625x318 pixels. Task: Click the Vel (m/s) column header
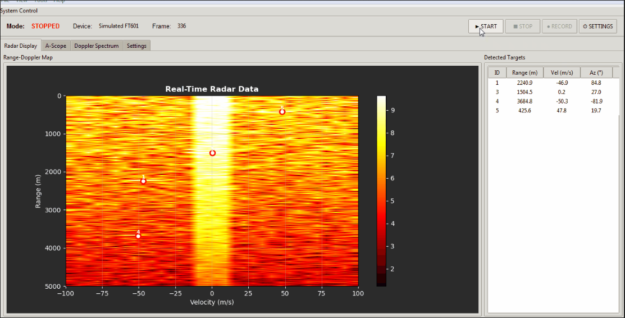[x=562, y=72]
